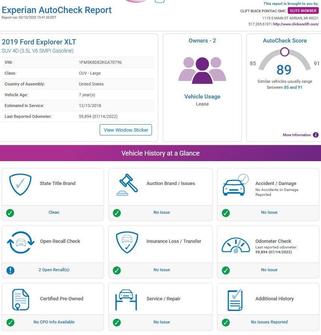Click the Service / Repair car lift icon
This screenshot has width=321, height=335.
pos(127,299)
